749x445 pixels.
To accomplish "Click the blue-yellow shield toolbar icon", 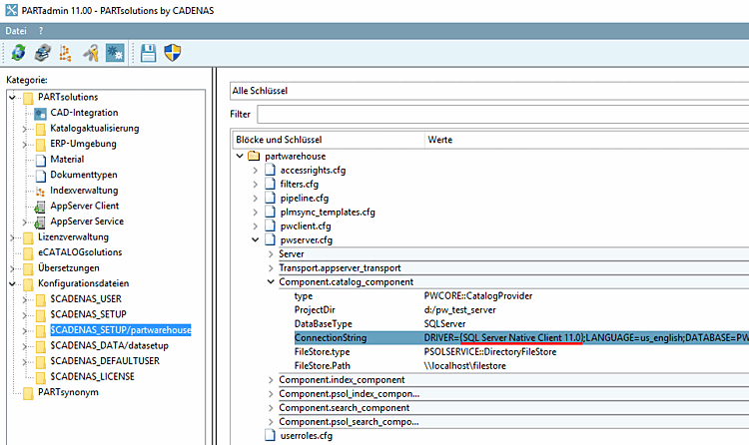I will 173,53.
